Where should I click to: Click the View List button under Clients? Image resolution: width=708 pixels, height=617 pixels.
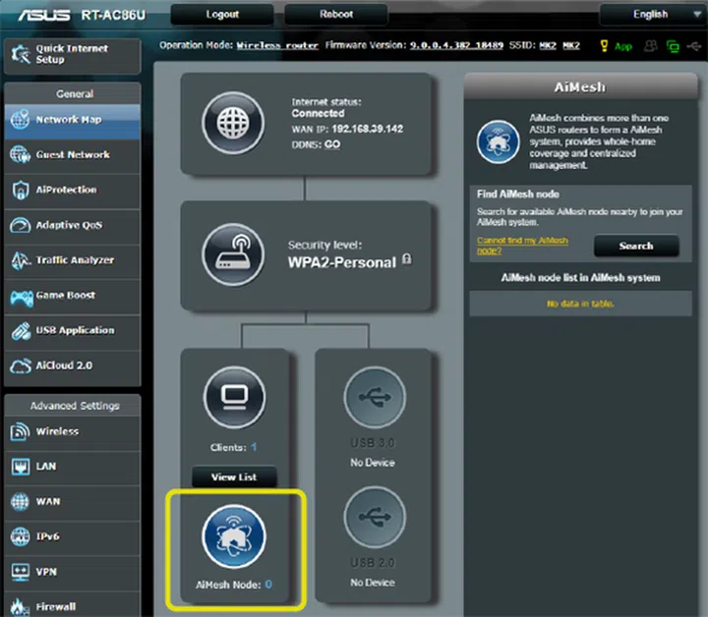click(233, 477)
